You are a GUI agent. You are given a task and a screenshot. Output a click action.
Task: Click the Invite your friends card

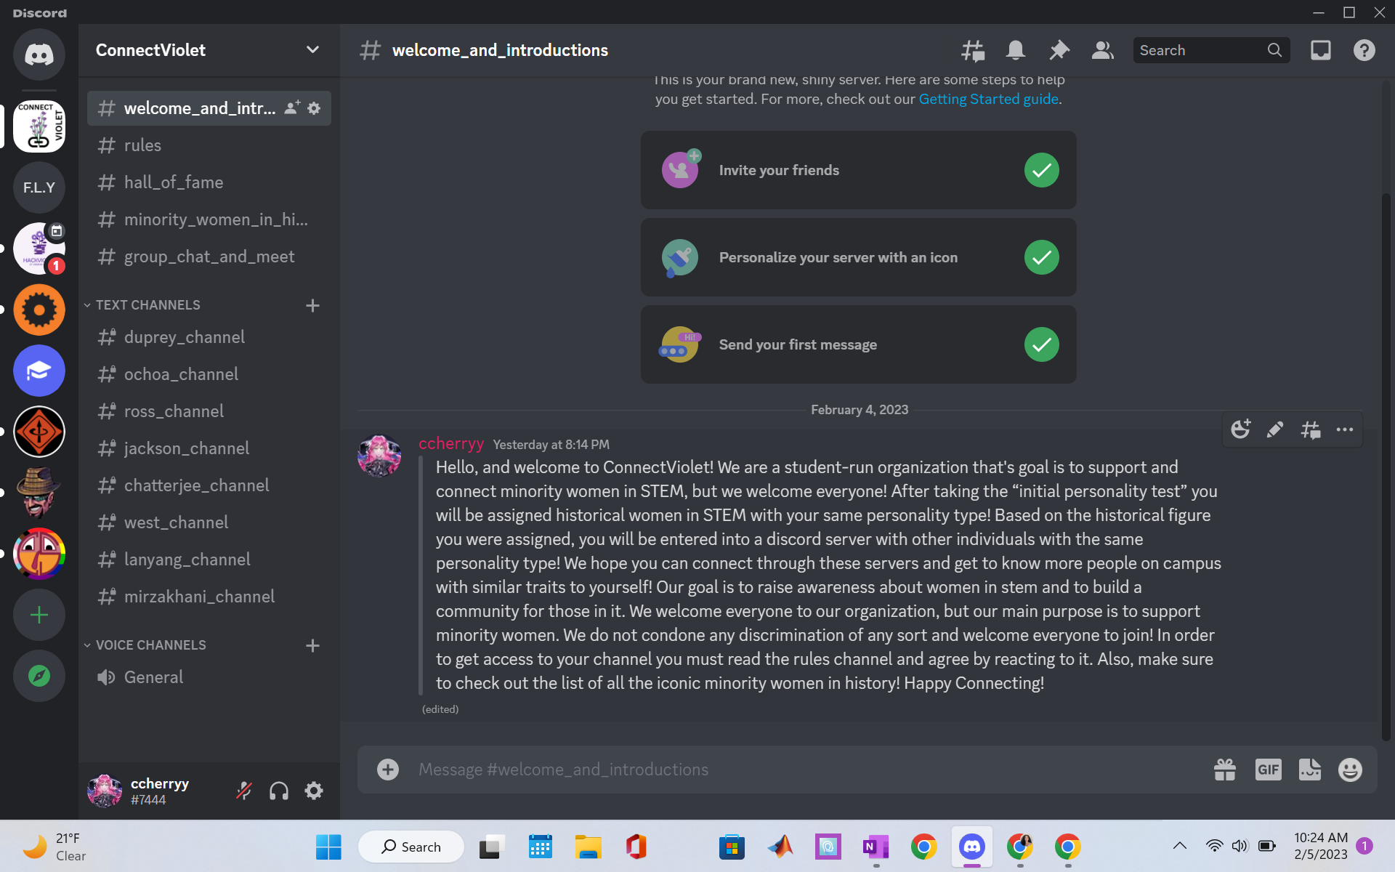point(858,170)
